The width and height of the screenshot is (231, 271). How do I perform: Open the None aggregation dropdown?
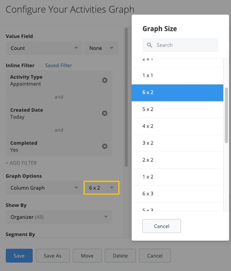(x=101, y=48)
